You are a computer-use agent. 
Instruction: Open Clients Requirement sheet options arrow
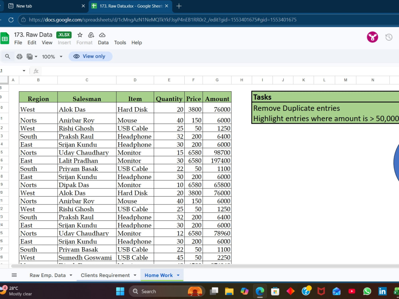[135, 275]
